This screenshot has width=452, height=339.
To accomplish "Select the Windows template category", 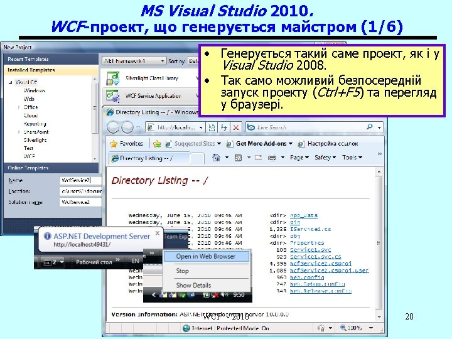I will [x=35, y=90].
